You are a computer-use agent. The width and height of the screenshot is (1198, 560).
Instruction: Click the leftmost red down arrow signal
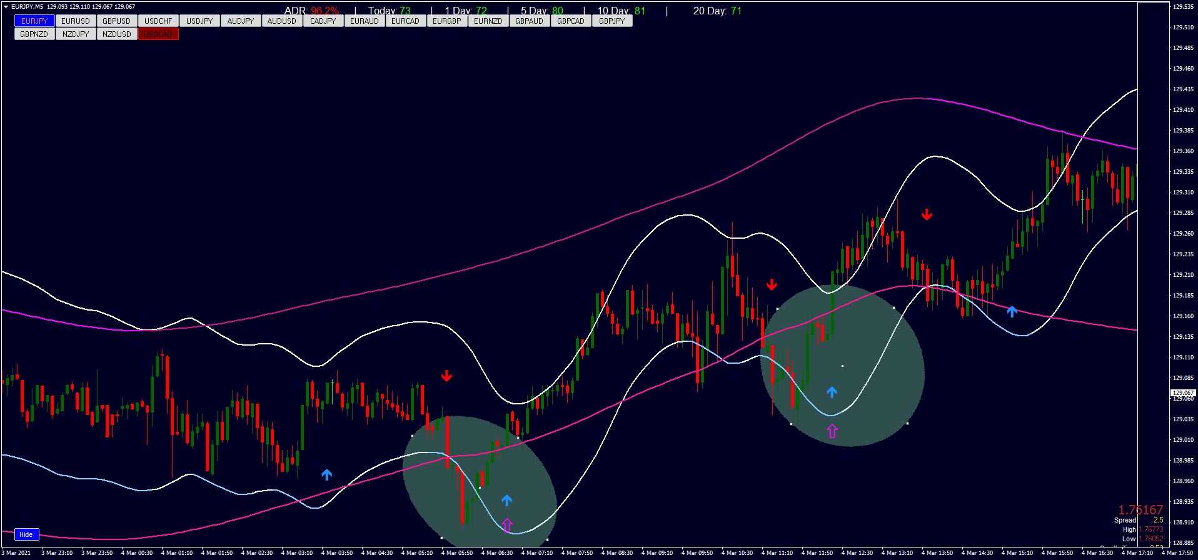pos(446,376)
